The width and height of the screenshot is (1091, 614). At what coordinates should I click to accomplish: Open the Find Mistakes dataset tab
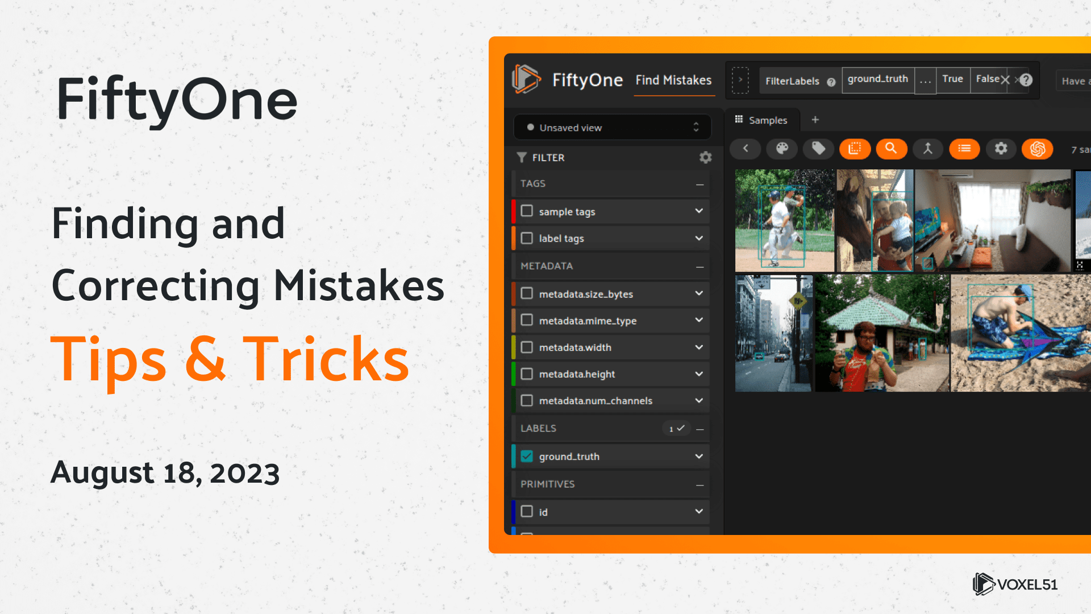673,80
